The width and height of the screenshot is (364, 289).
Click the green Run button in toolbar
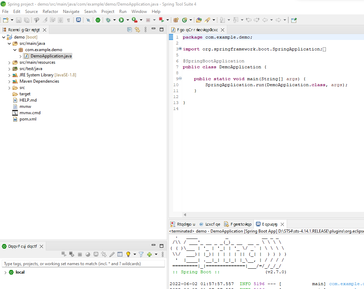tap(121, 20)
